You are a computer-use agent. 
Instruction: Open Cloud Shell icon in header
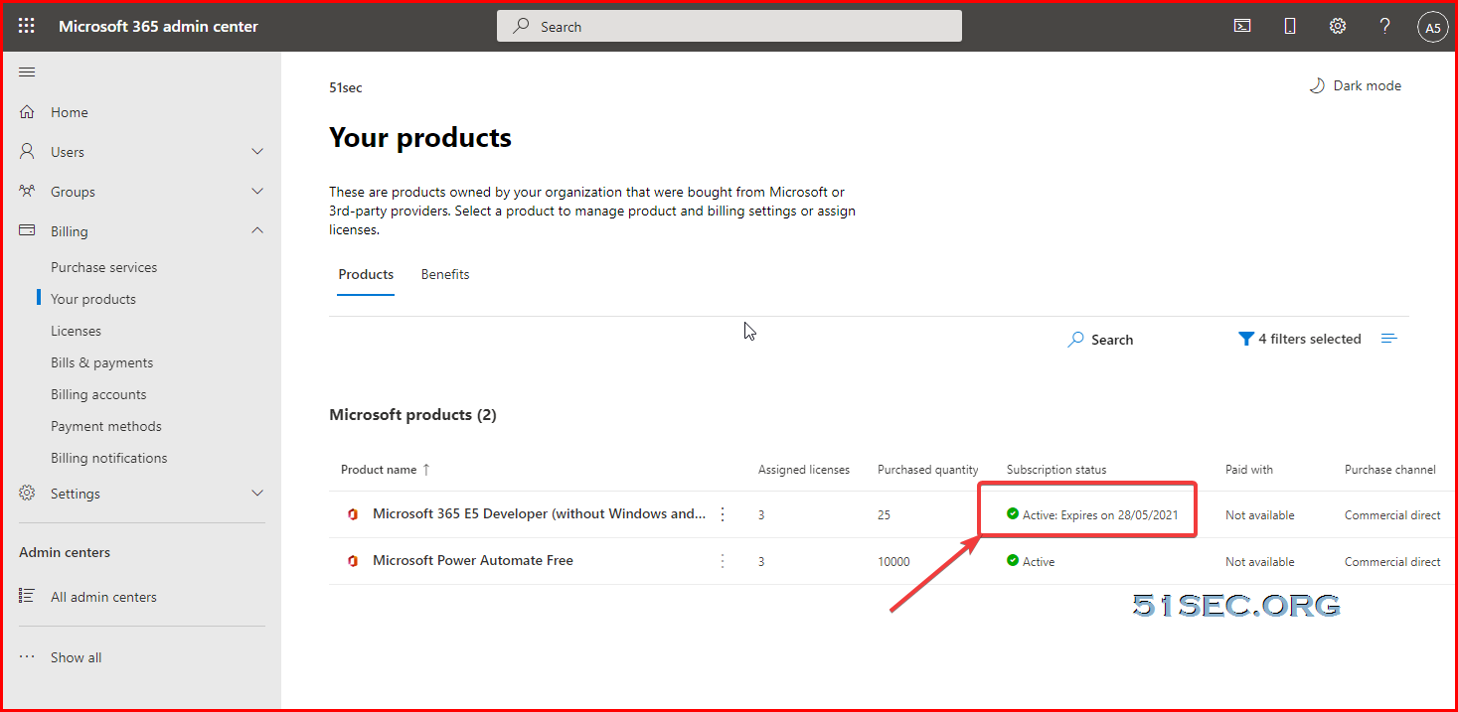point(1242,27)
